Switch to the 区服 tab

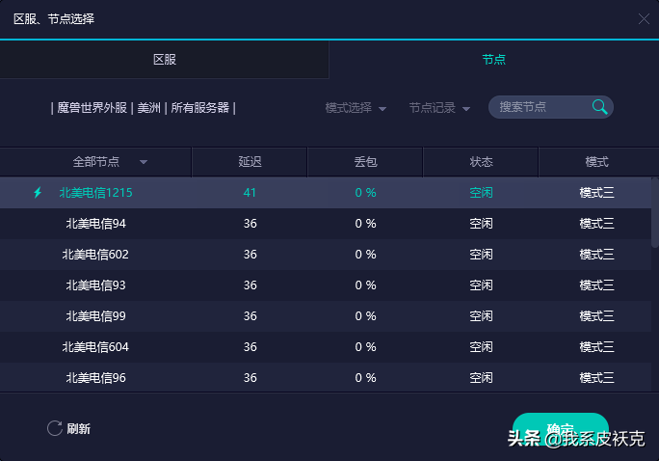[x=165, y=59]
